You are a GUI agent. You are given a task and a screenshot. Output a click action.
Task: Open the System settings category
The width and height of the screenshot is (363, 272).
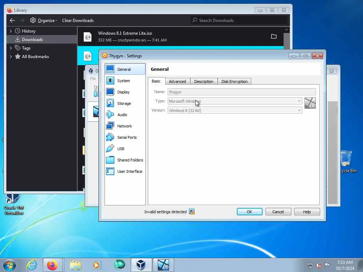click(x=125, y=80)
